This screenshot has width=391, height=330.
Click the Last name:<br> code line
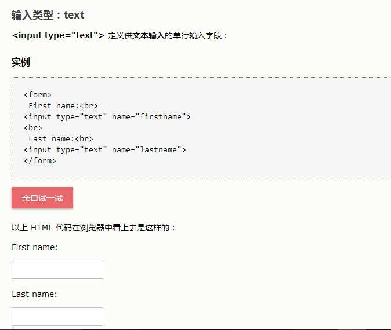click(x=60, y=138)
